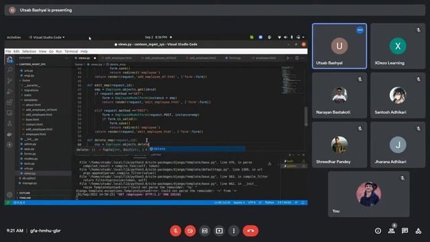The width and height of the screenshot is (430, 242).
Task: Open the Ubuntu clock and calendar
Action: coord(156,38)
